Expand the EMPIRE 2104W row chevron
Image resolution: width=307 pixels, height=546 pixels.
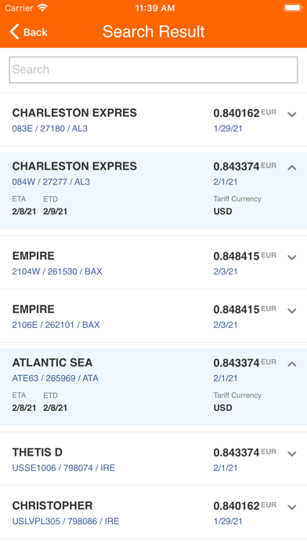(x=292, y=257)
